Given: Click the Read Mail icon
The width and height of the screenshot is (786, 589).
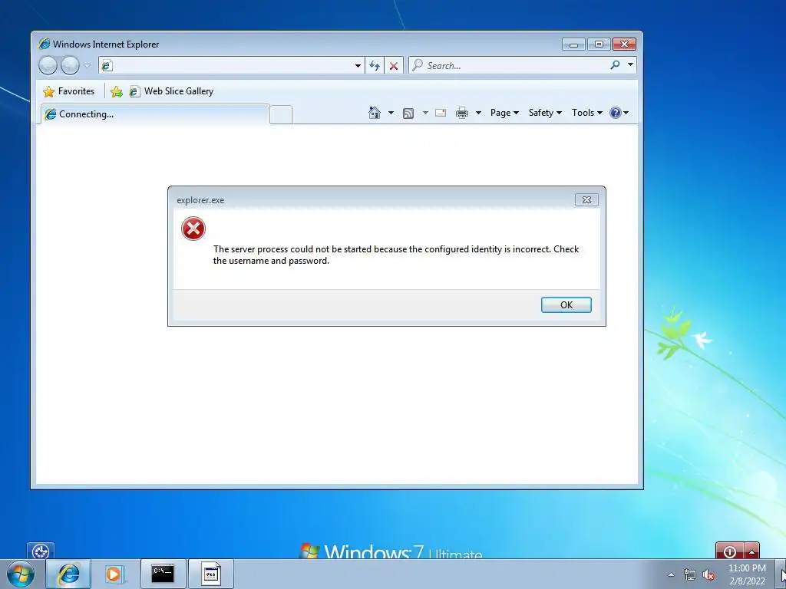Looking at the screenshot, I should click(441, 113).
